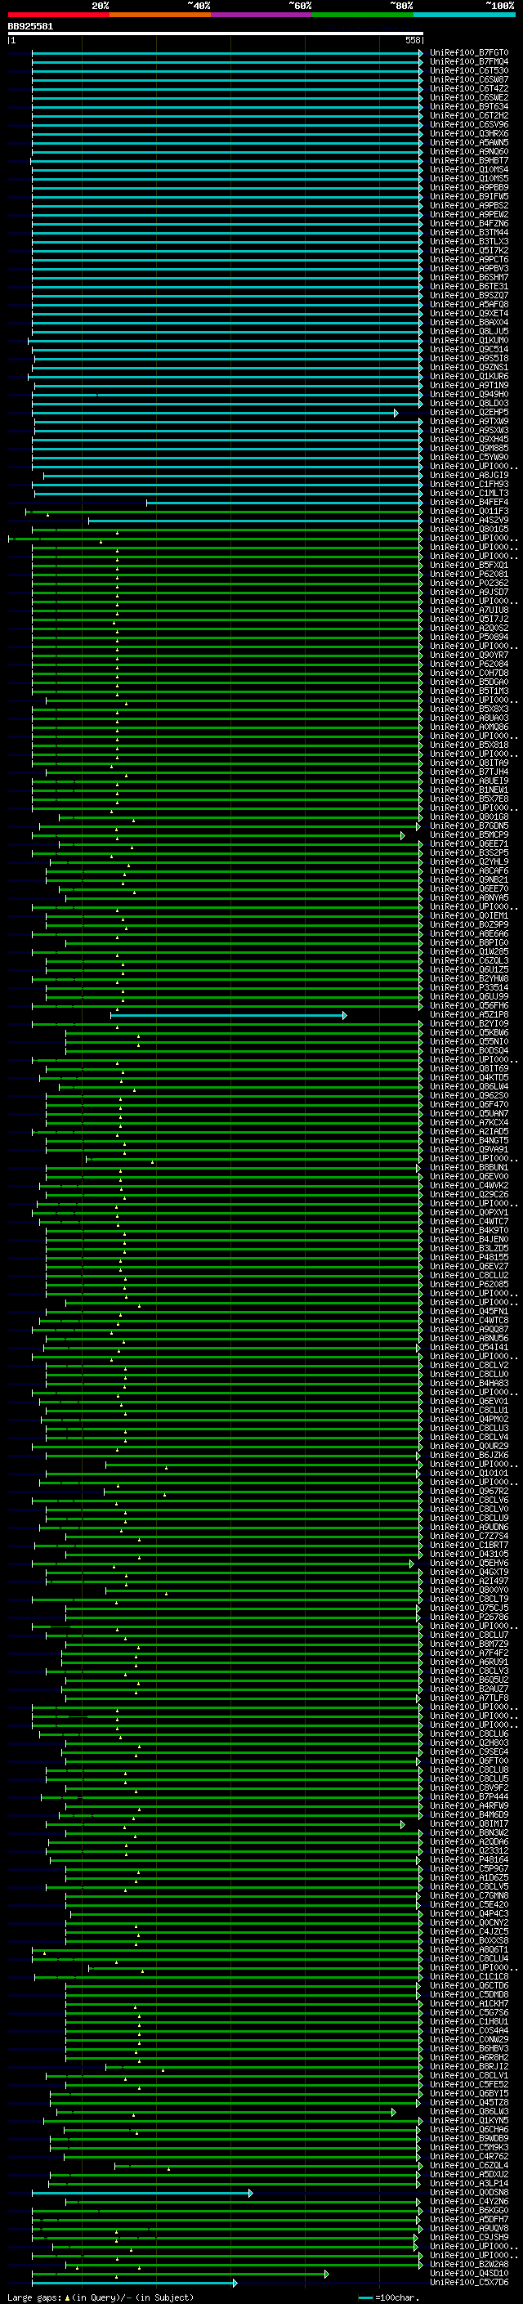Click hit label UniRef100_B5MCP9
The image size is (523, 2304).
pos(468,834)
